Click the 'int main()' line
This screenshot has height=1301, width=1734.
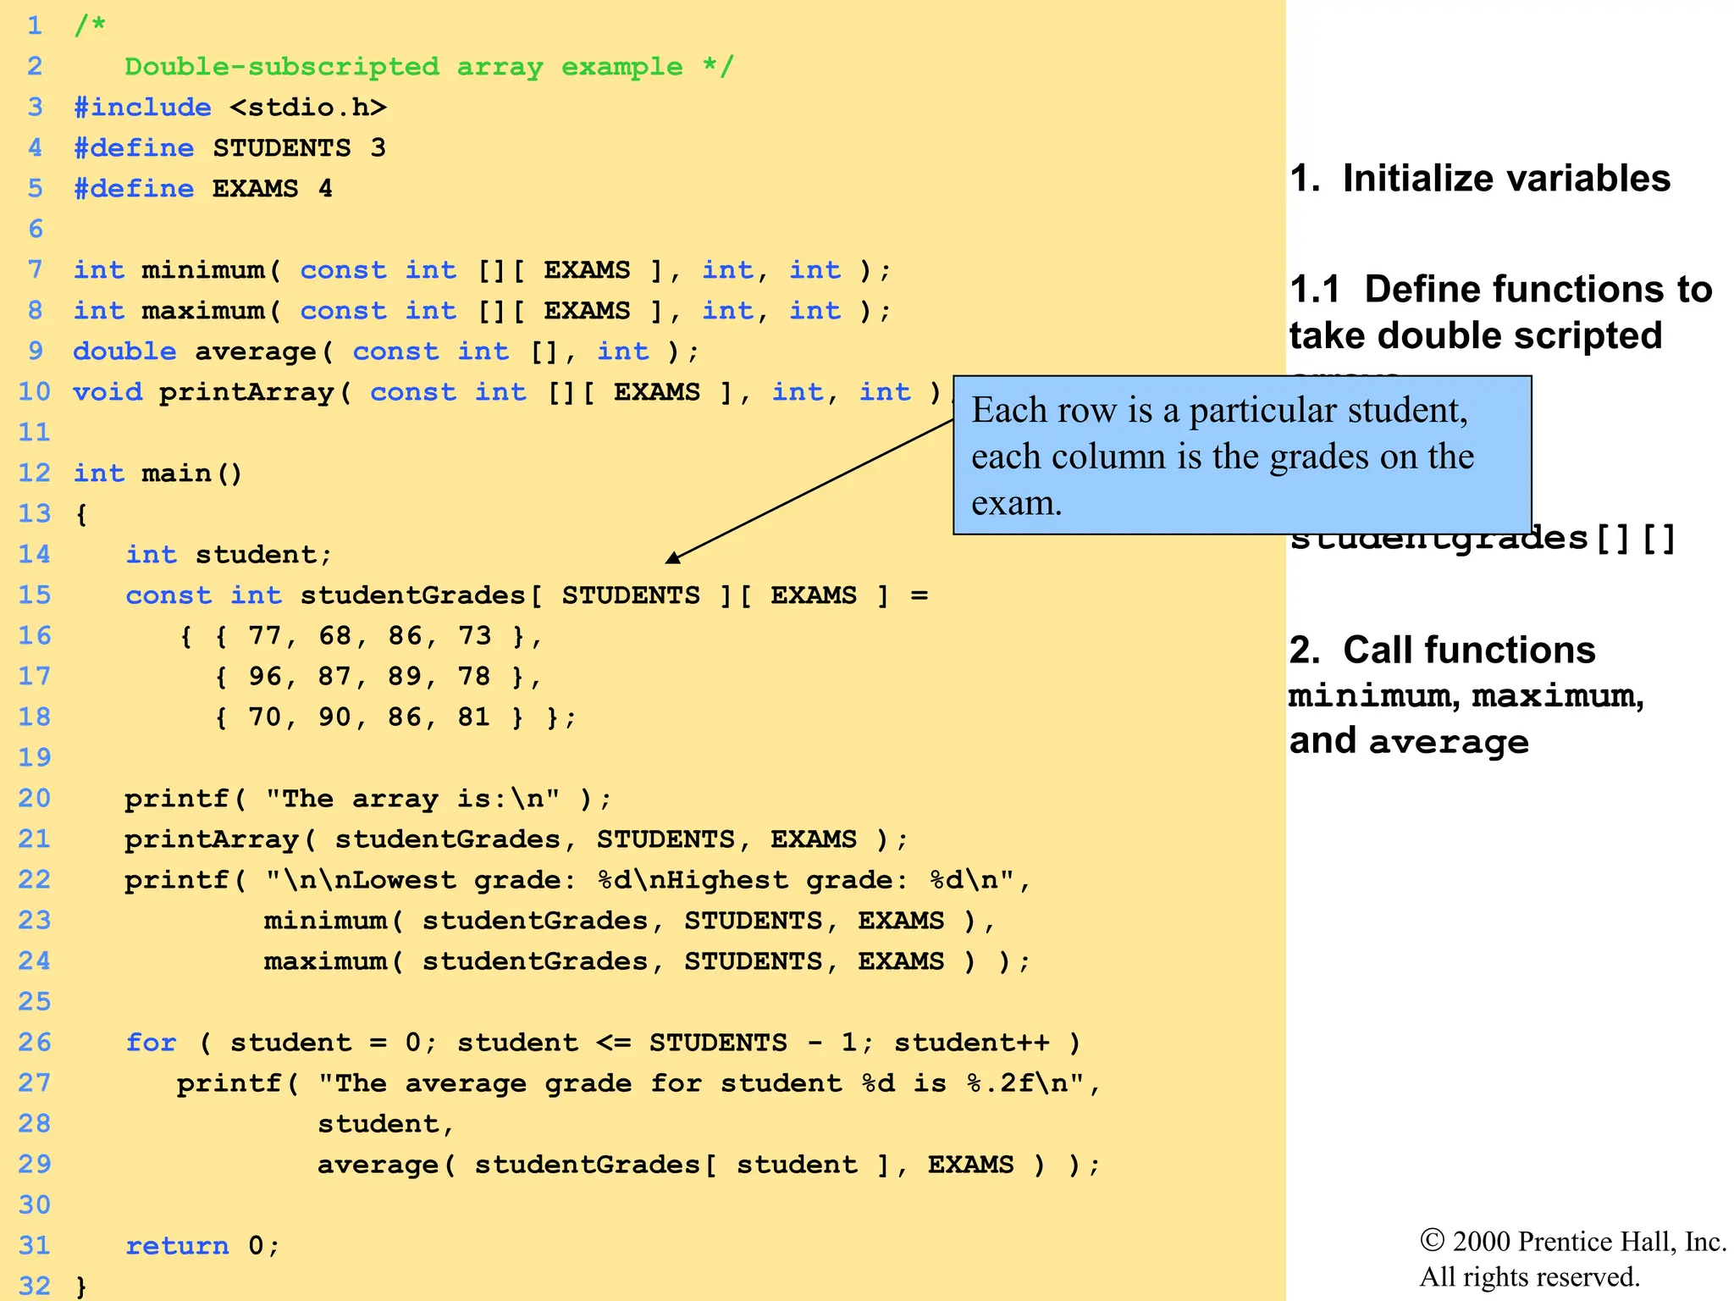158,473
